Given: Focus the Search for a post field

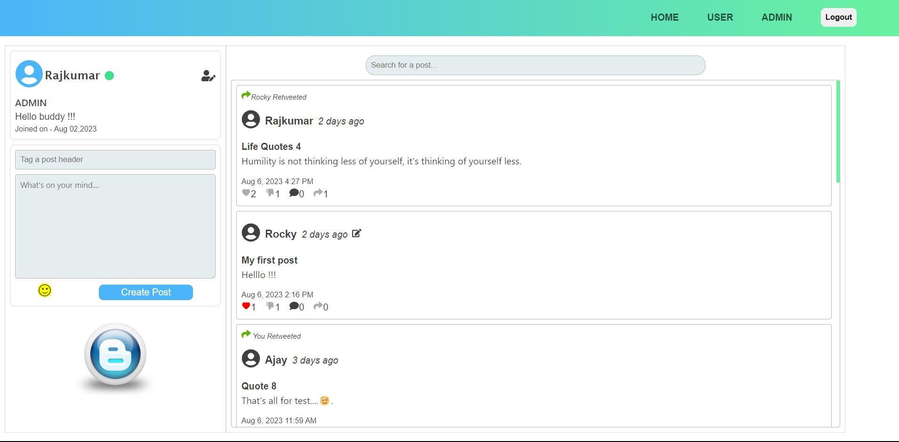Looking at the screenshot, I should (x=535, y=65).
